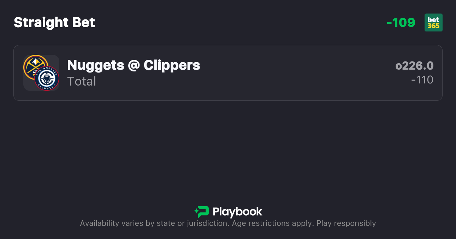Image resolution: width=456 pixels, height=239 pixels.
Task: Click the Playbook wordmark text
Action: tap(238, 211)
